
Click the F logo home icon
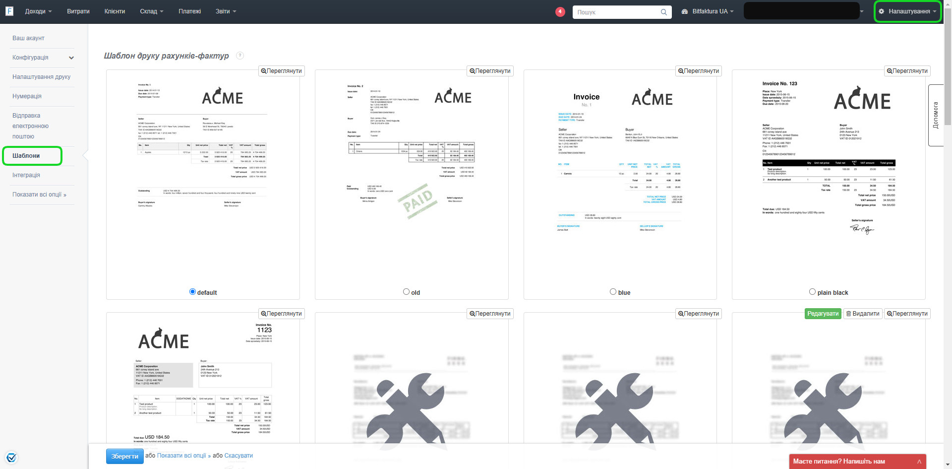(9, 11)
